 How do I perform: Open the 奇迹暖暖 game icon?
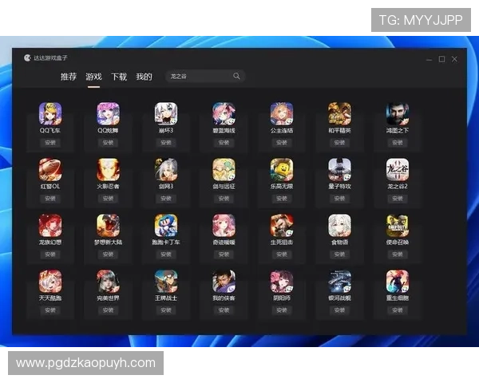[224, 225]
